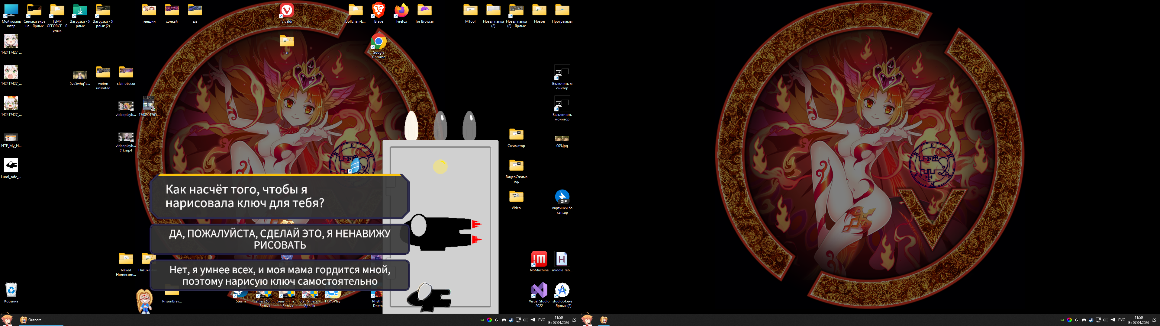Image resolution: width=1160 pixels, height=326 pixels.
Task: Click the 'Как насчёт того' dialogue box
Action: (x=279, y=196)
